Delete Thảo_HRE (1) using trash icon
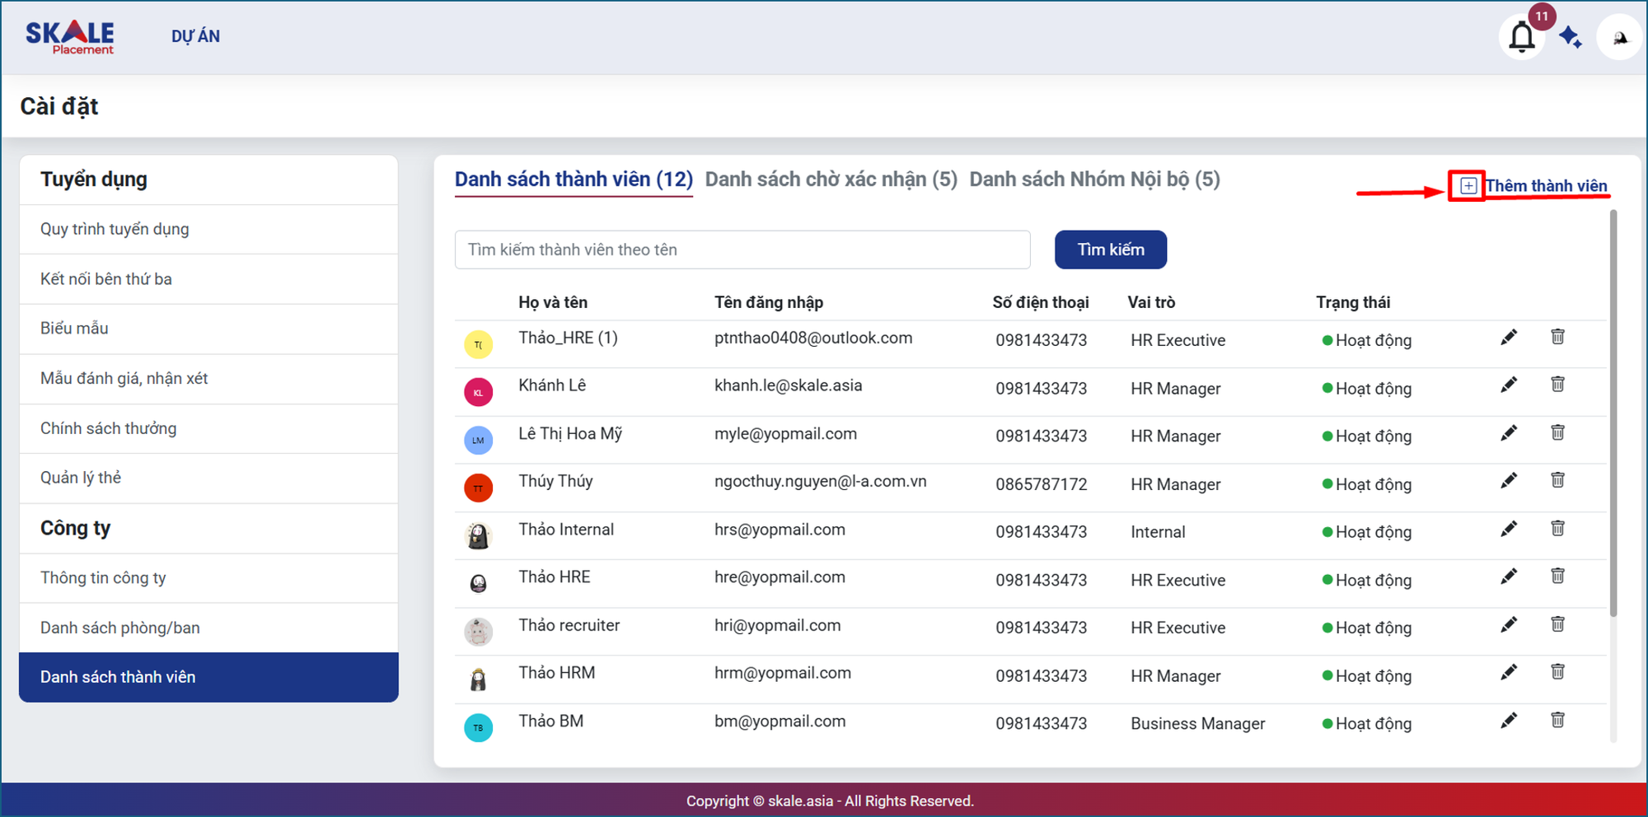 coord(1557,337)
